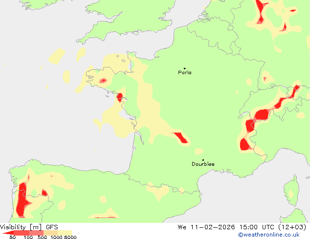
Task: Click the 'We' weekday label
Action: [182, 227]
